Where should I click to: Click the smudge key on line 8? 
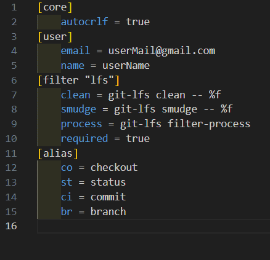[x=78, y=109]
